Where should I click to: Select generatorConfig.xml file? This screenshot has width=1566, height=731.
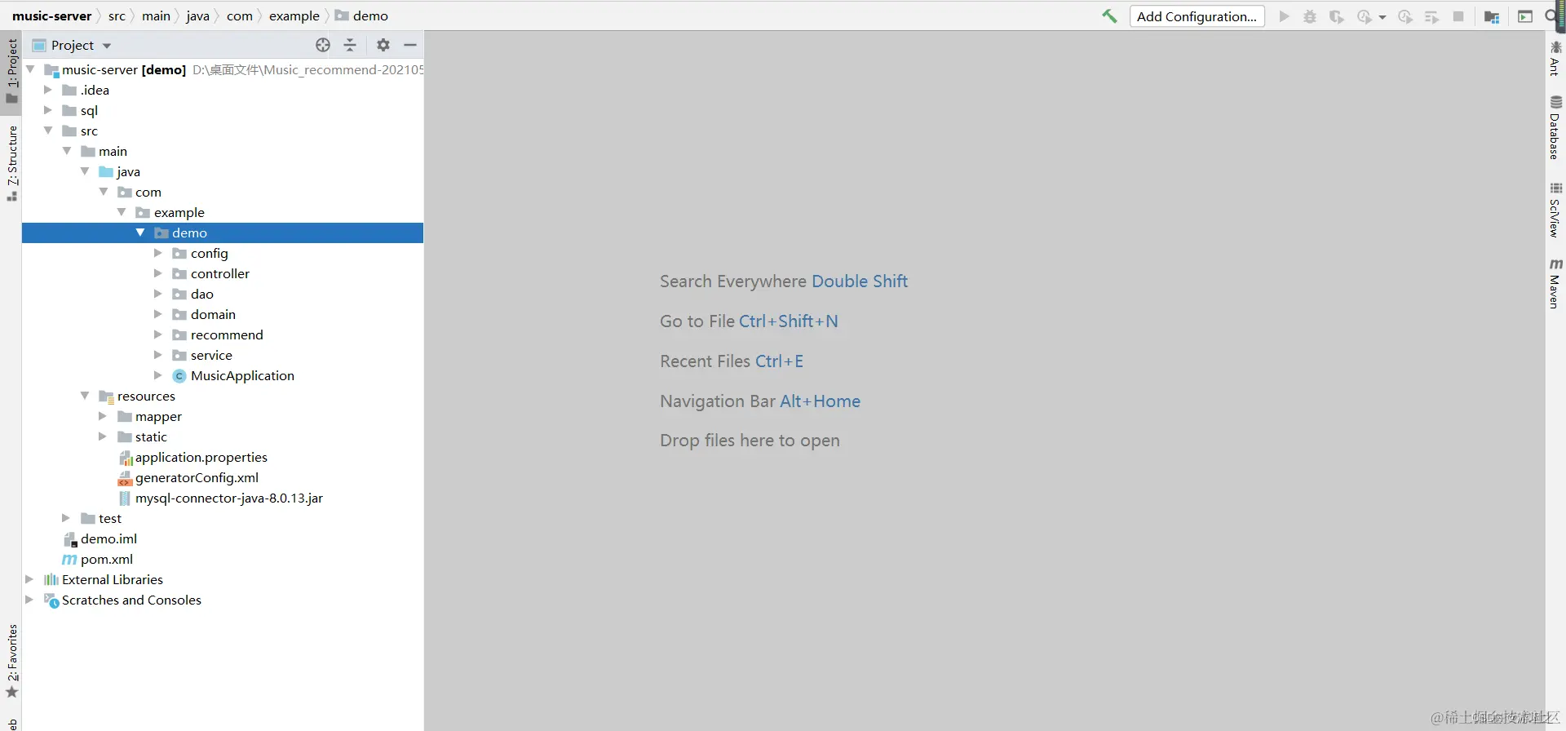pos(197,477)
